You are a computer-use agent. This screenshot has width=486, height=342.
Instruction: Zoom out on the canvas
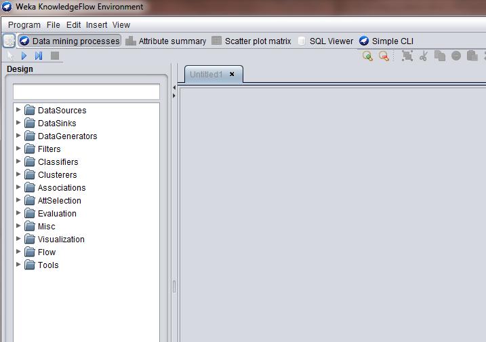click(384, 56)
